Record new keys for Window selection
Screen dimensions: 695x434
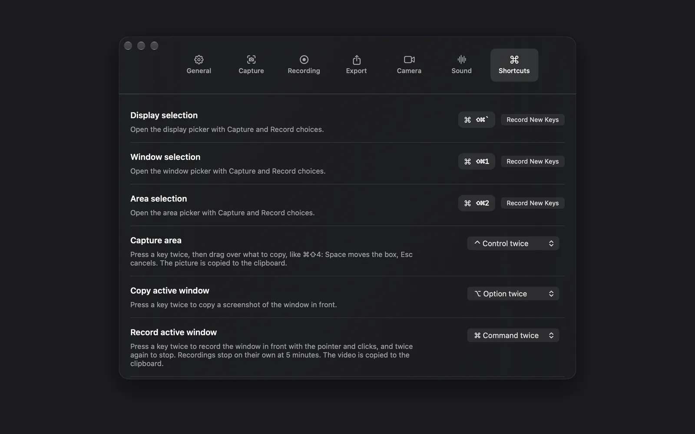point(533,161)
